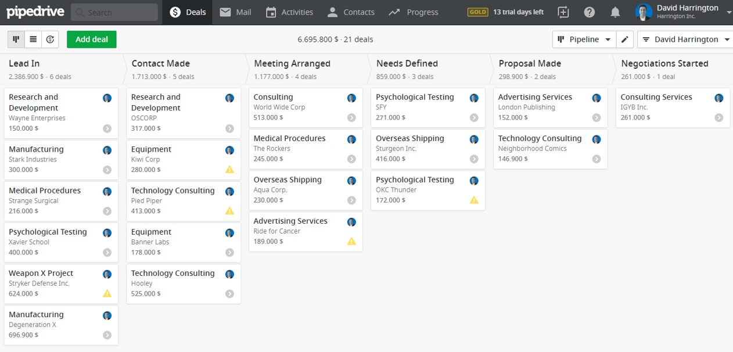Click activity arrow on Stark Industries Manufacturing deal
This screenshot has height=352, width=733.
pyautogui.click(x=107, y=170)
